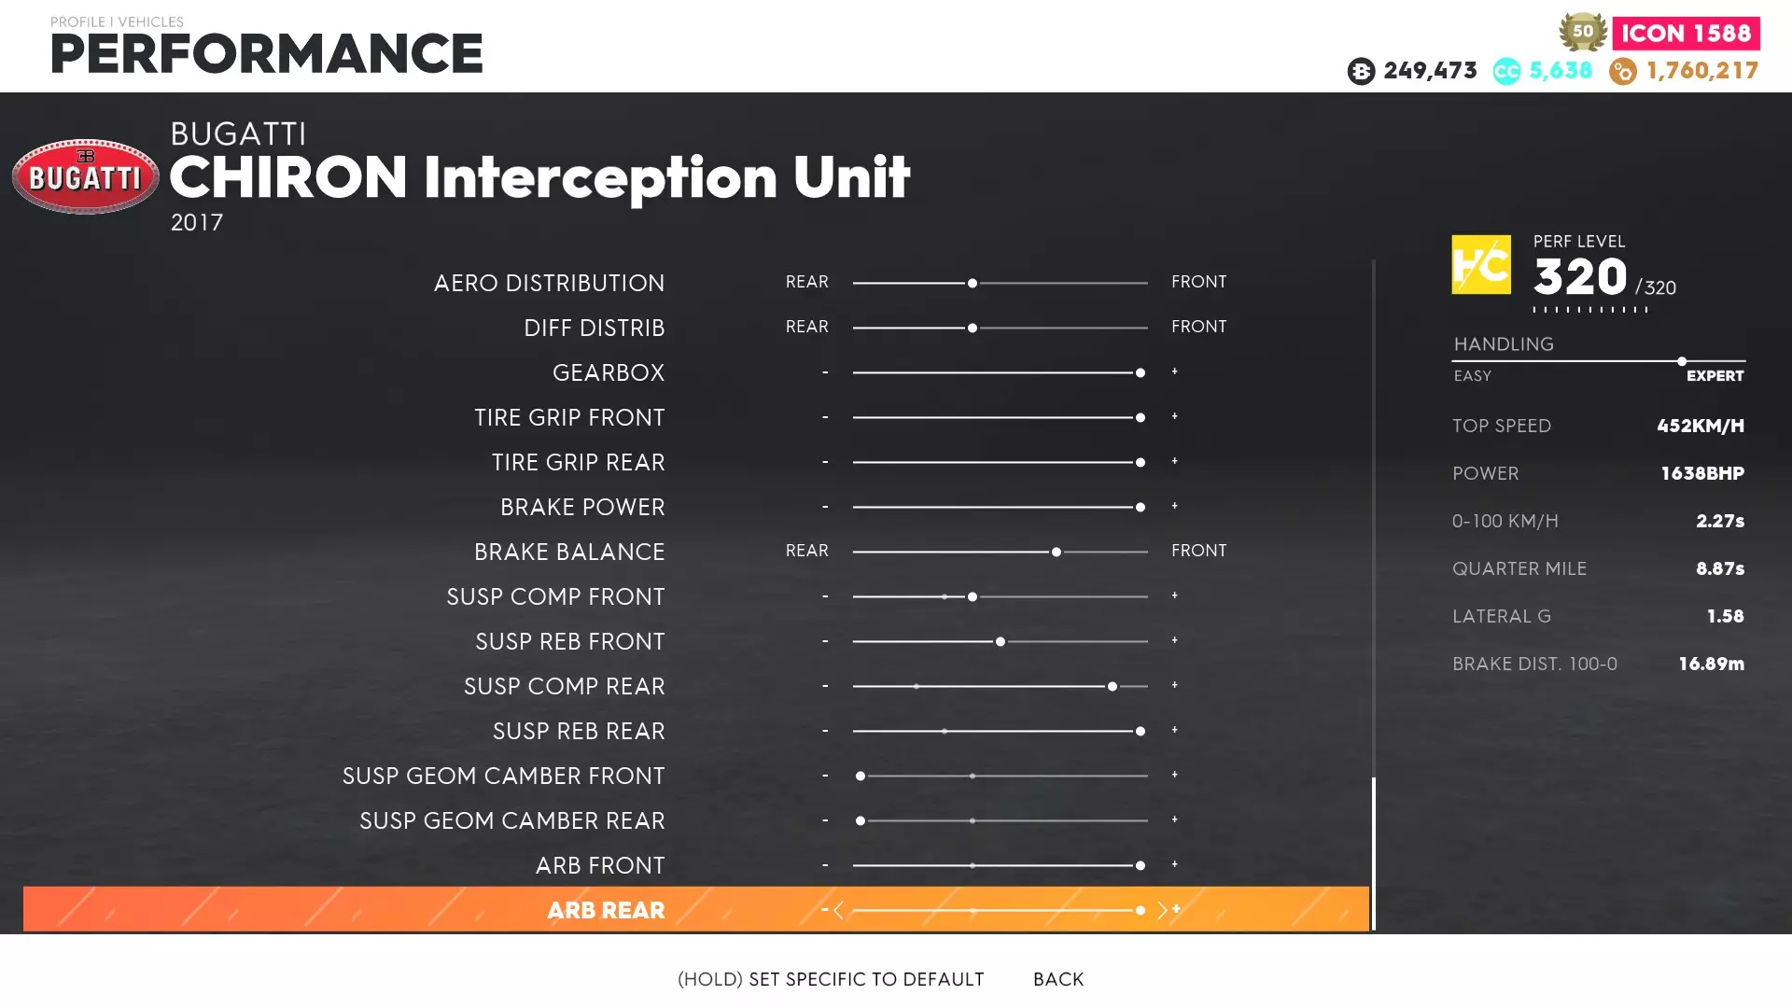
Task: Click the Bugatti brand logo badge
Action: [85, 176]
